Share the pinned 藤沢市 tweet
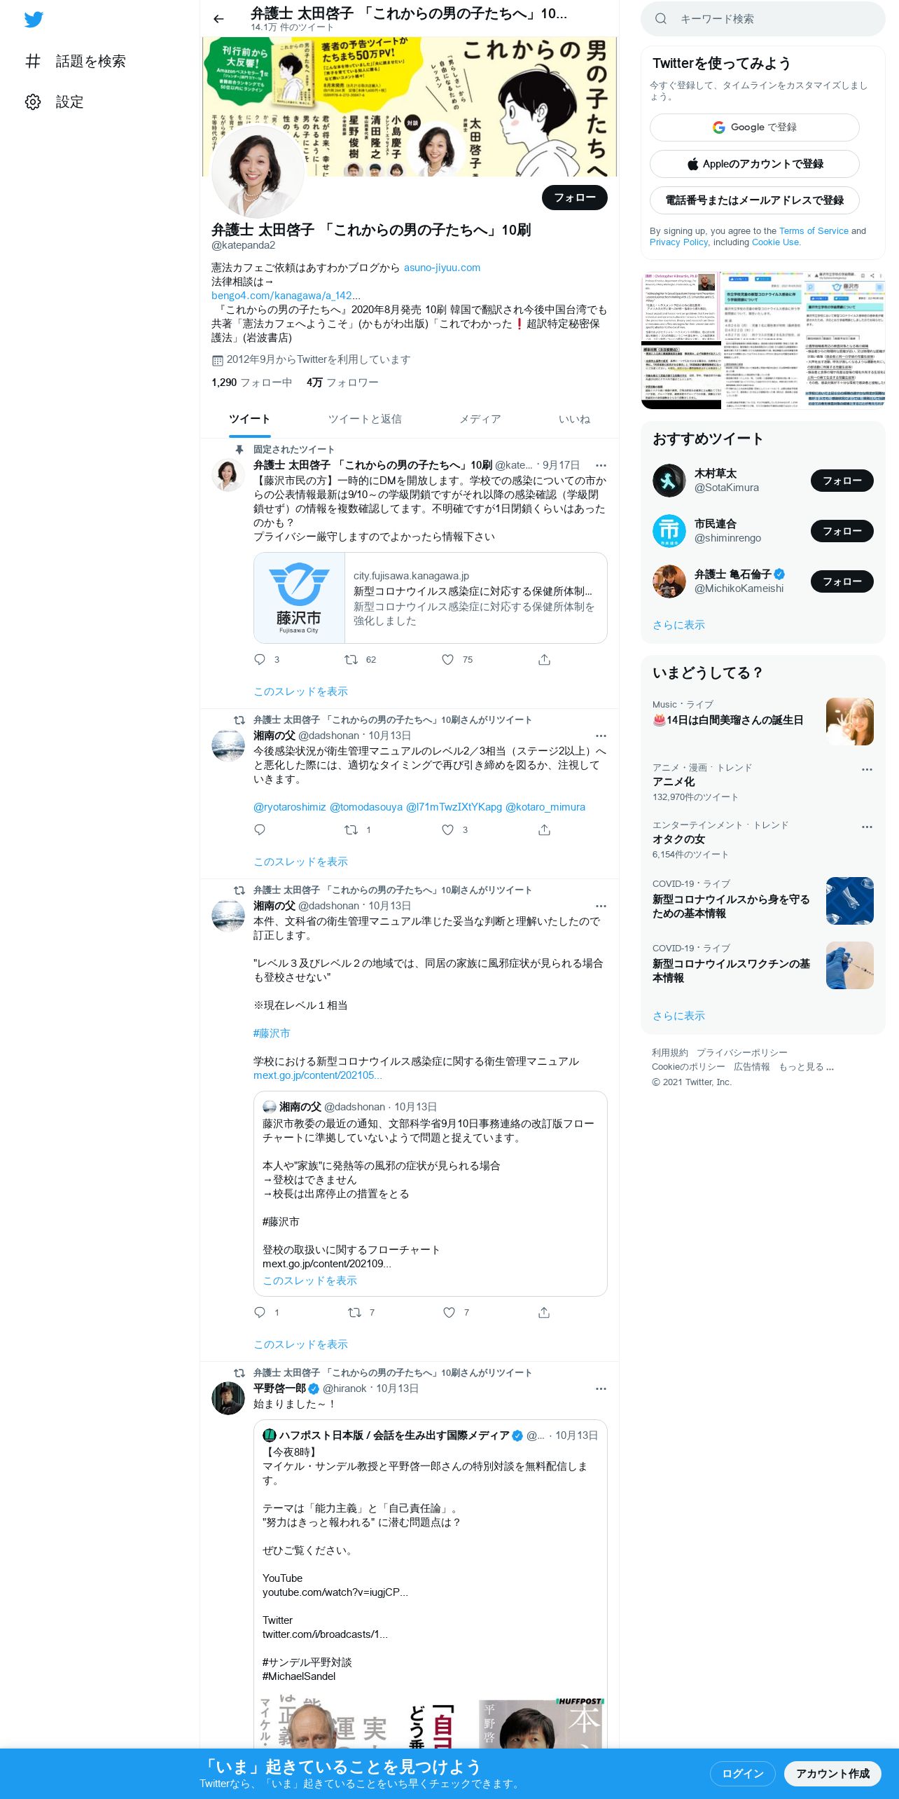The image size is (899, 1799). pyautogui.click(x=544, y=660)
